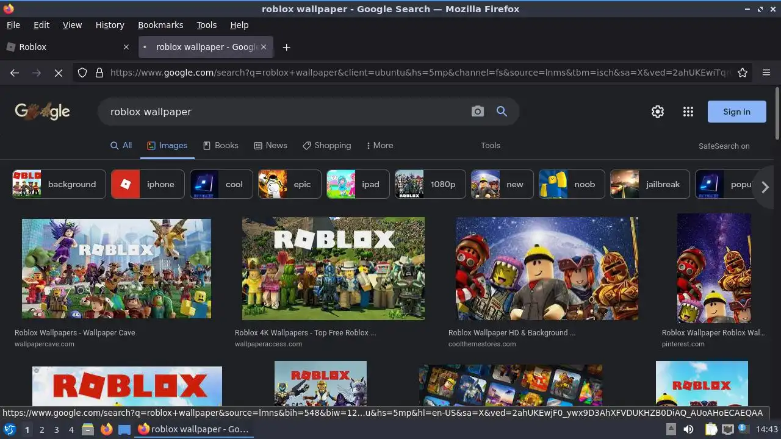The height and width of the screenshot is (439, 781).
Task: Click the Sign in button
Action: coord(736,112)
